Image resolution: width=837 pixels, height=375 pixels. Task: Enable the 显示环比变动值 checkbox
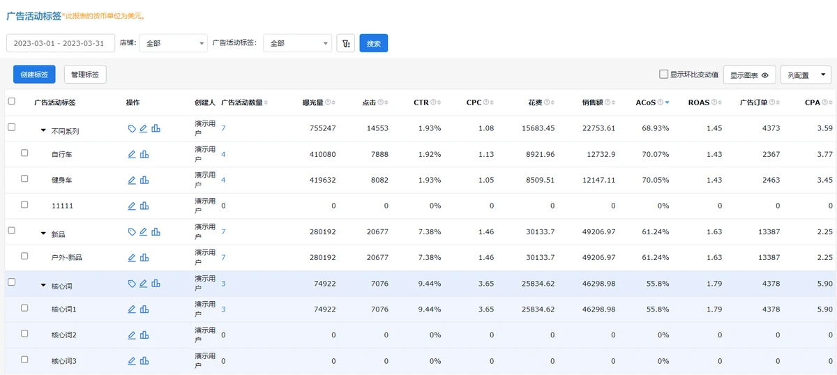coord(664,75)
